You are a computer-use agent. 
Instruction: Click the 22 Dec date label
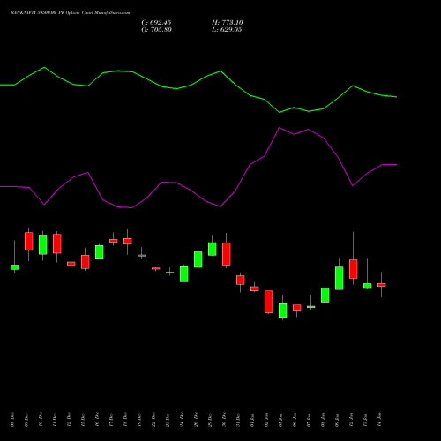[x=153, y=420]
